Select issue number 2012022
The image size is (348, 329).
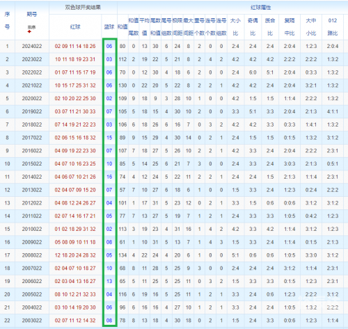pos(32,203)
